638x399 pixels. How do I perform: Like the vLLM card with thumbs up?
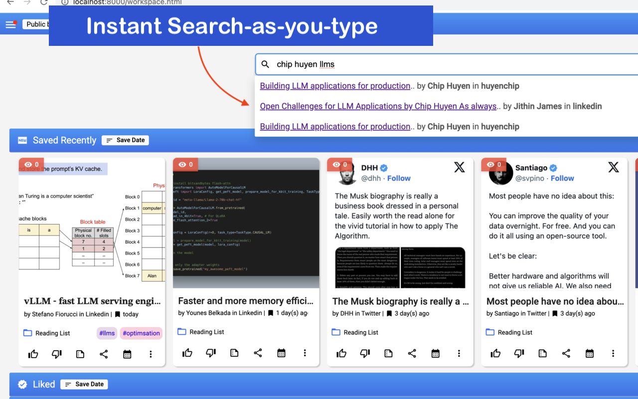pos(33,354)
